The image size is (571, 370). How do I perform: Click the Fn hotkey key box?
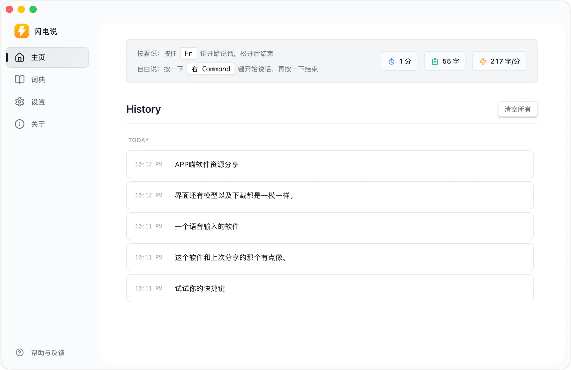pos(189,53)
